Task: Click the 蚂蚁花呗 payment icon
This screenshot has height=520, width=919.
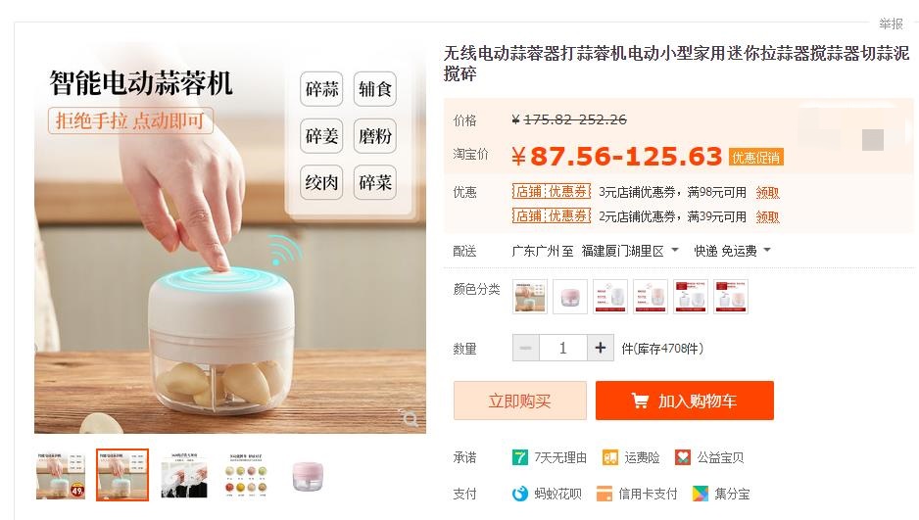Action: pyautogui.click(x=520, y=494)
